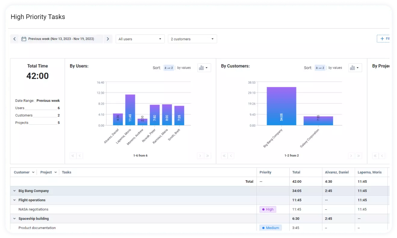Click the 1-6 from 6 pagination label
Screen dimensions: 397x238
coord(140,156)
